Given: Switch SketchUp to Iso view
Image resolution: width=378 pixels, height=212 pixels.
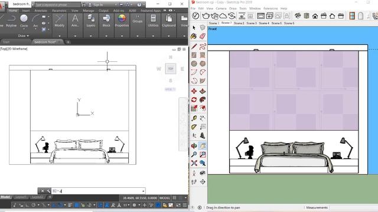Looking at the screenshot, I should tap(298, 16).
